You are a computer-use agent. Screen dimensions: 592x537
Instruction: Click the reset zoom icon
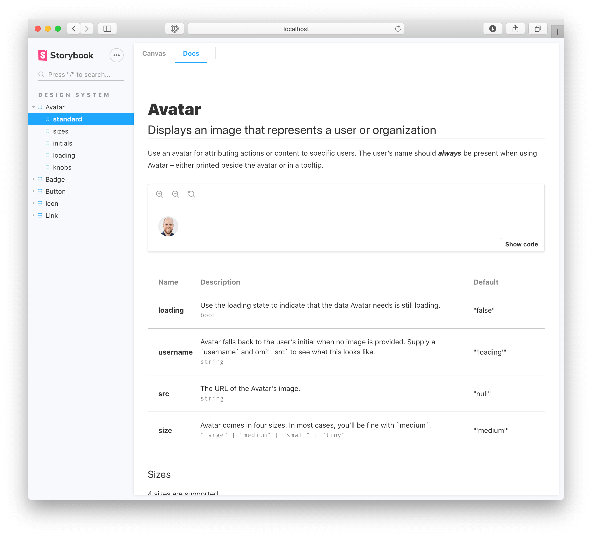pyautogui.click(x=191, y=194)
